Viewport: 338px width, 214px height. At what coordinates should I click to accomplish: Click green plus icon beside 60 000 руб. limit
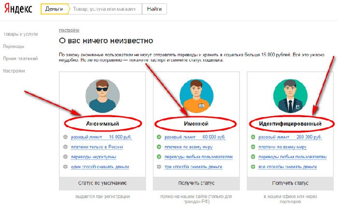[159, 137]
